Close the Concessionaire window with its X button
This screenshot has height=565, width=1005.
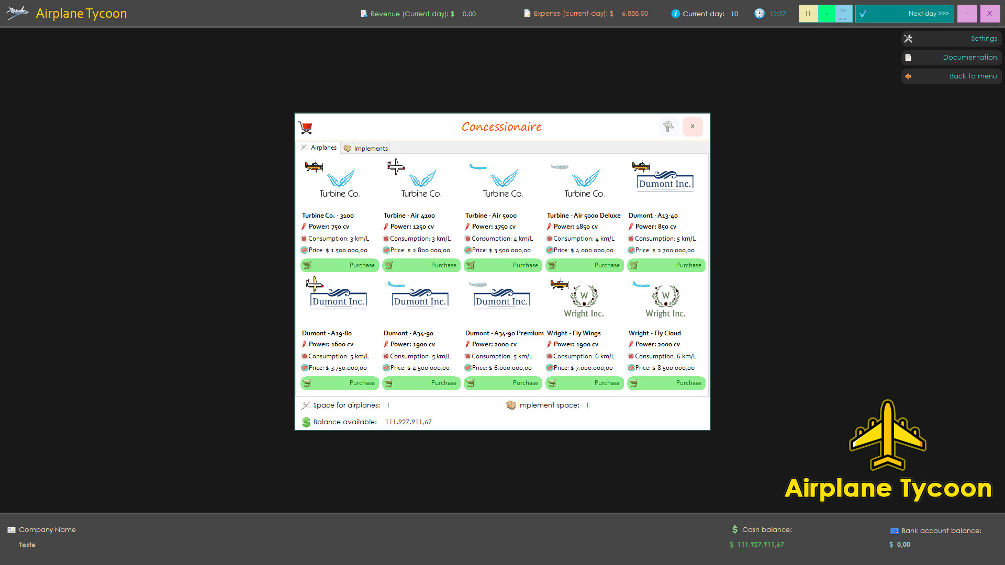[x=693, y=127]
